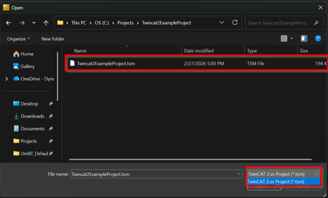Click pin icon next to Downloads
This screenshot has height=198, width=328.
point(51,116)
